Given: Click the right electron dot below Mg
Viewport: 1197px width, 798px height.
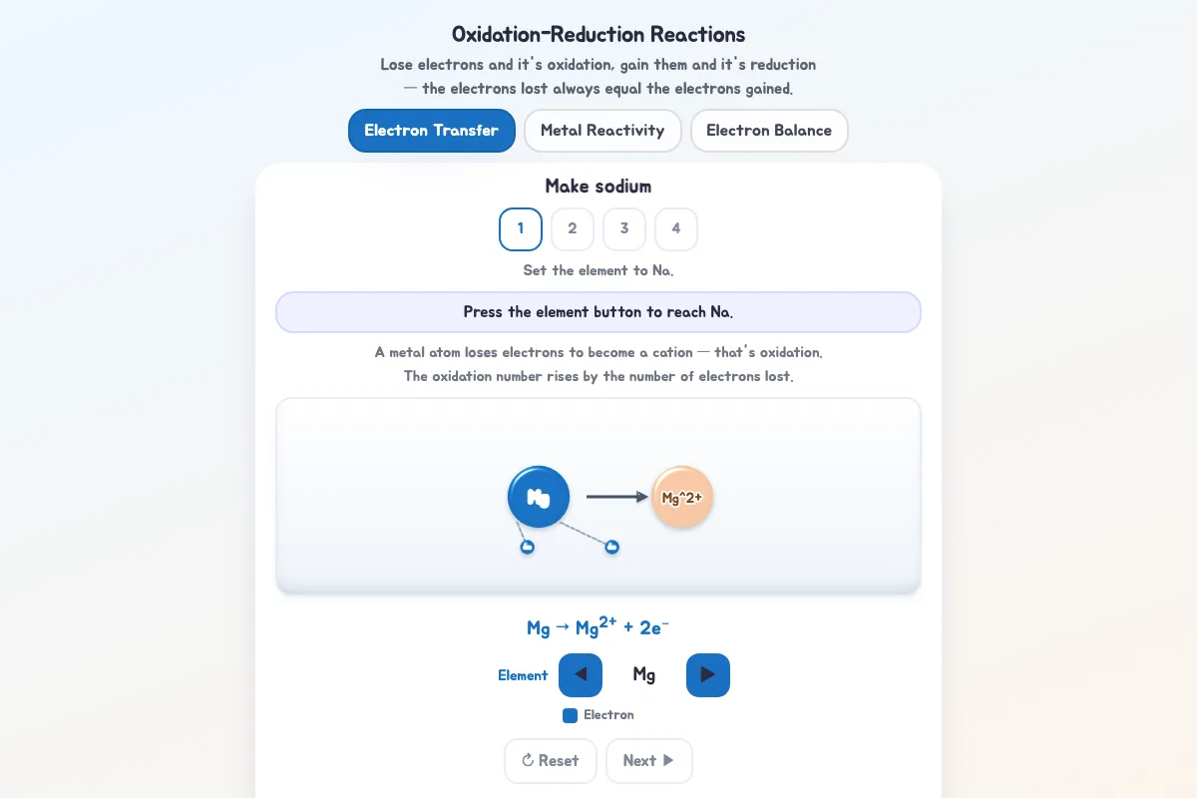Looking at the screenshot, I should 612,547.
